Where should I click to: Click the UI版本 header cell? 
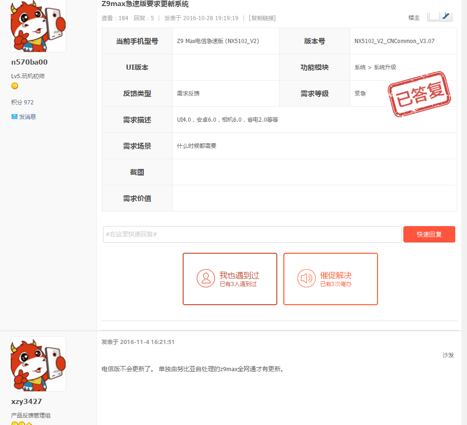pos(137,67)
